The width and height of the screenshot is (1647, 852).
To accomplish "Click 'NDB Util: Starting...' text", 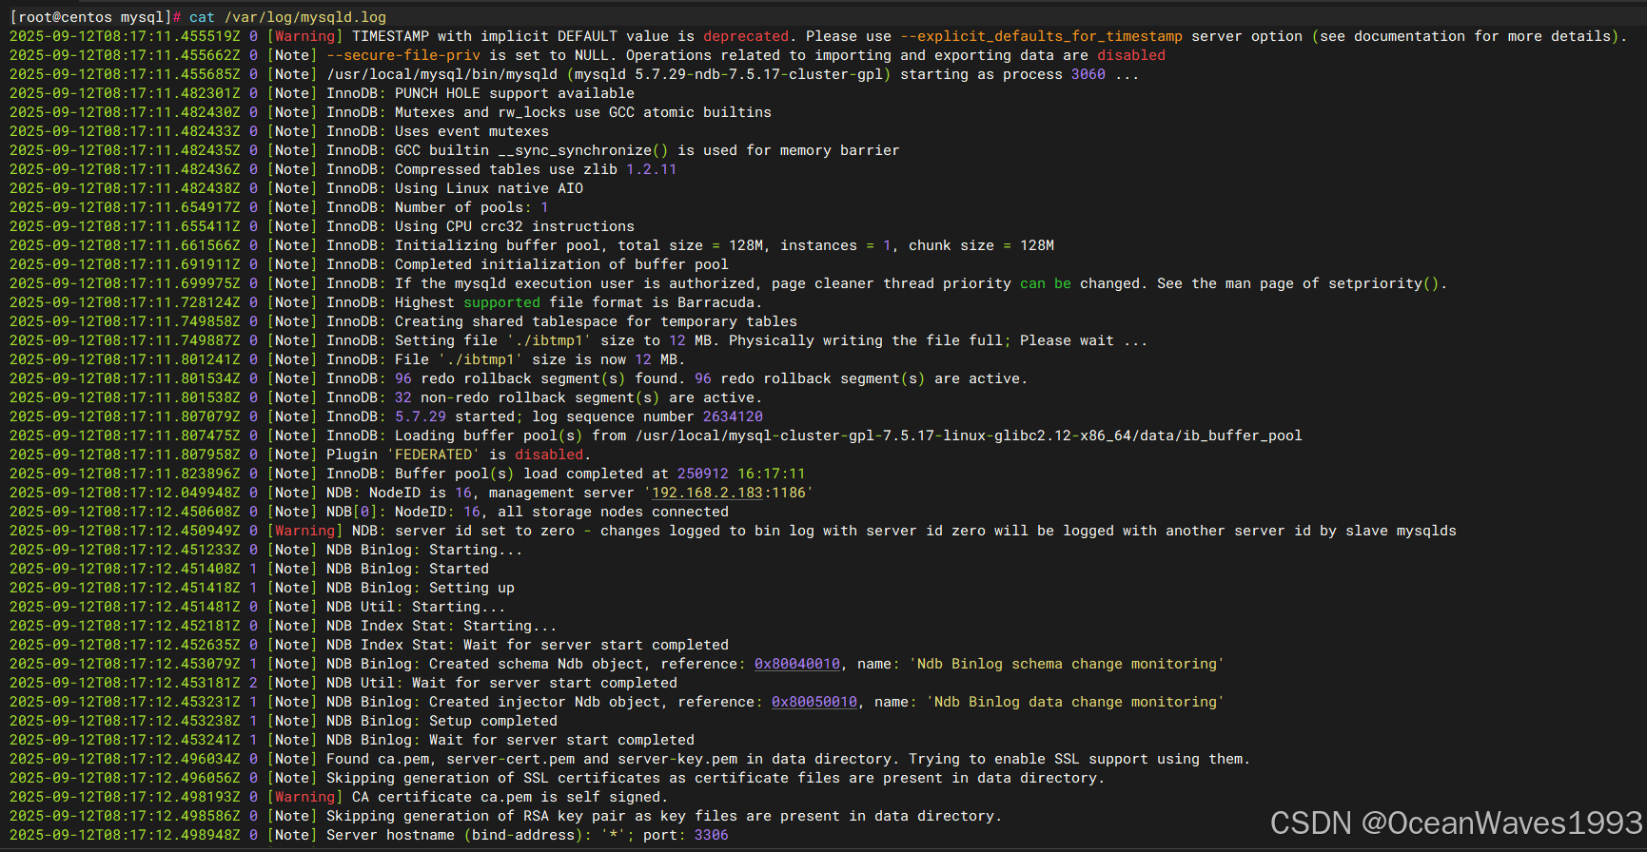I will 416,607.
